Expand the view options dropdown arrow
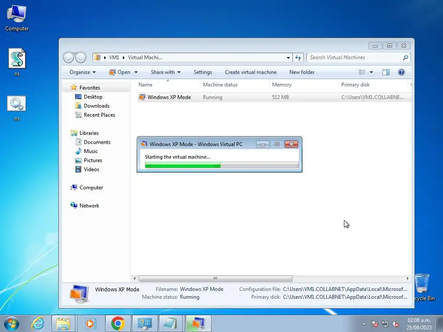 coord(371,72)
